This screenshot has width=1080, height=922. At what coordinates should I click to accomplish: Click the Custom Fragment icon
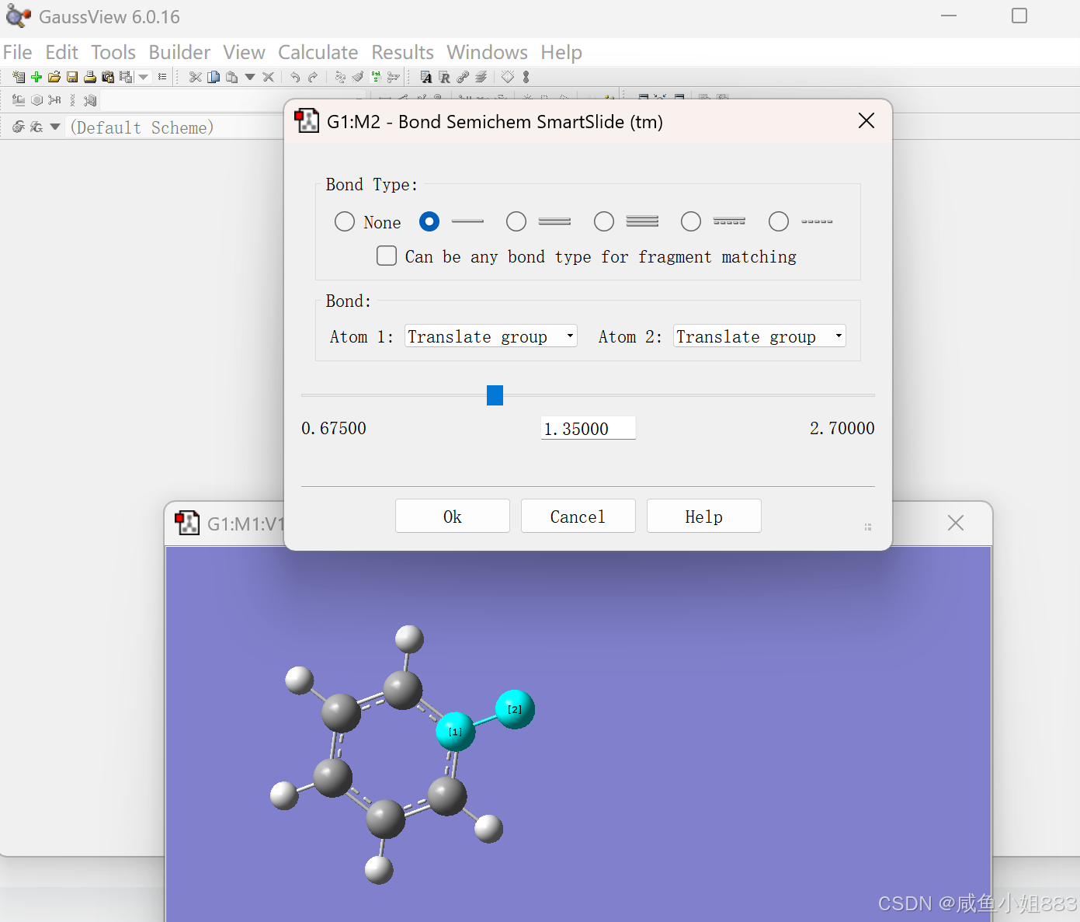point(90,100)
